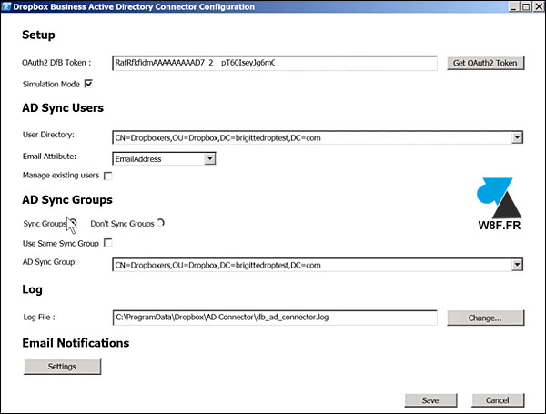This screenshot has height=414, width=546.
Task: Open the User Directory dropdown
Action: [x=517, y=137]
